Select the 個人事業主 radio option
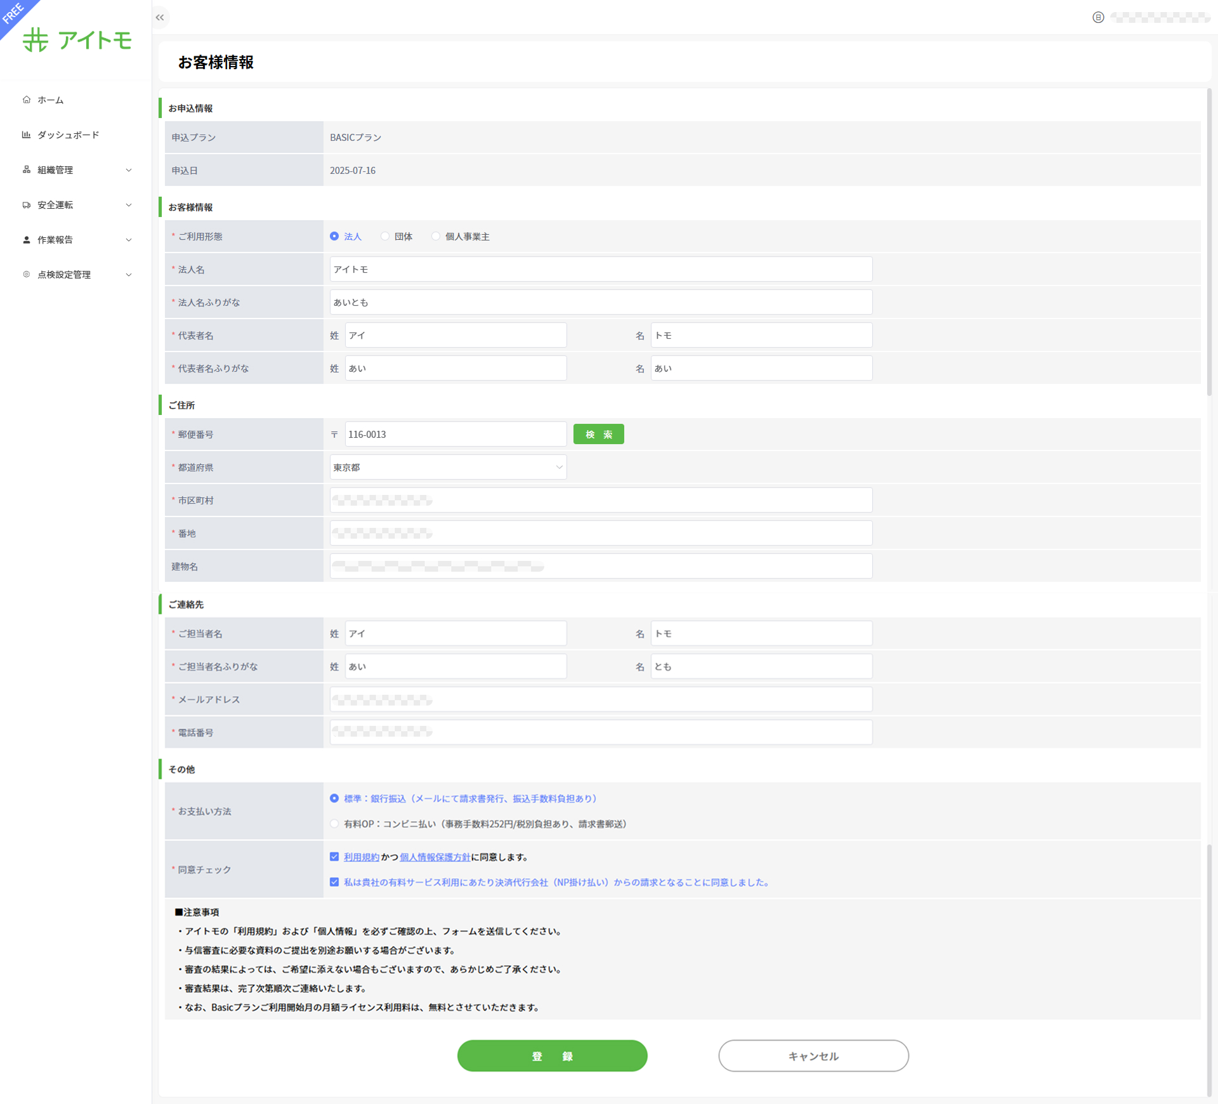The image size is (1218, 1104). [x=436, y=236]
